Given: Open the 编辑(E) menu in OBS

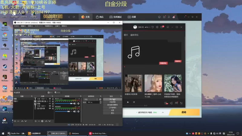Looking at the screenshot, I should pyautogui.click(x=23, y=26).
